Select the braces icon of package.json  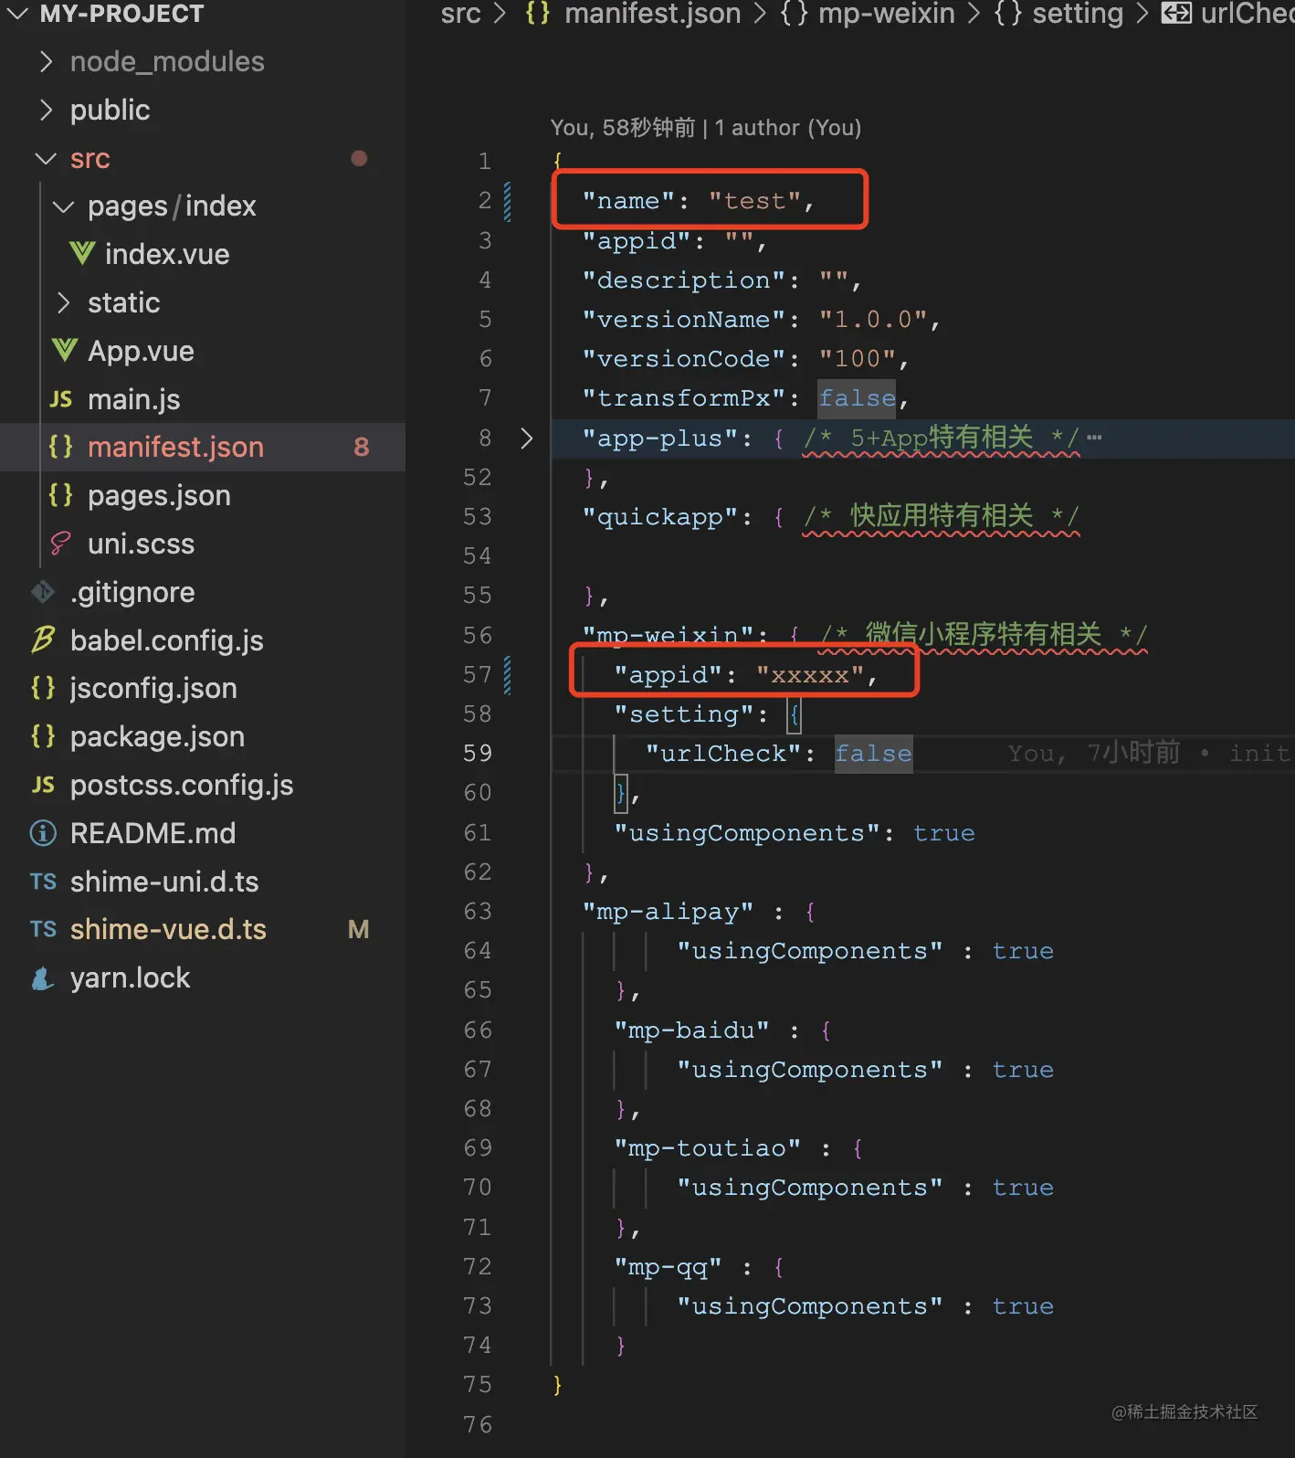[x=43, y=735]
